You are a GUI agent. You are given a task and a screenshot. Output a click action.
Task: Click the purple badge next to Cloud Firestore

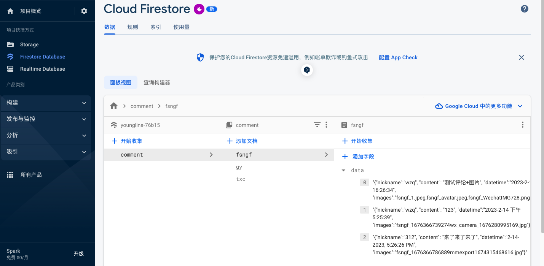(x=199, y=9)
